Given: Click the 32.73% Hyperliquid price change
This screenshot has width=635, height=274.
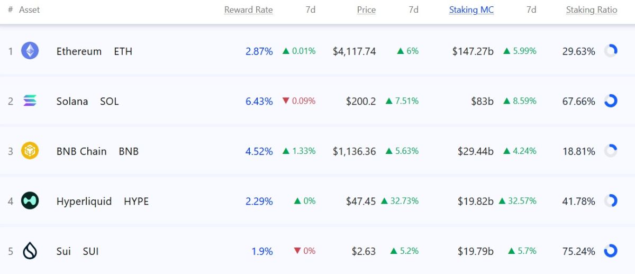Looking at the screenshot, I should [x=400, y=201].
